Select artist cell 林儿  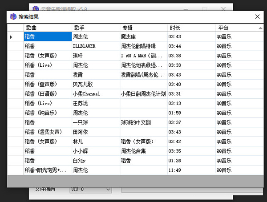pyautogui.click(x=96, y=141)
